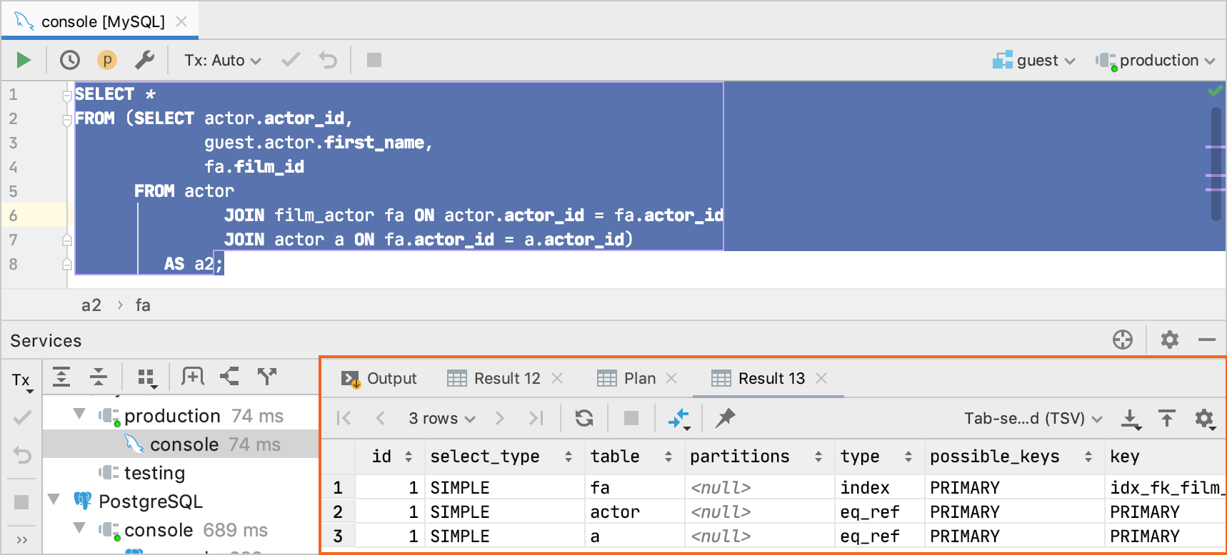Open the Tx: Auto transaction mode dropdown
The width and height of the screenshot is (1227, 555).
pyautogui.click(x=222, y=61)
